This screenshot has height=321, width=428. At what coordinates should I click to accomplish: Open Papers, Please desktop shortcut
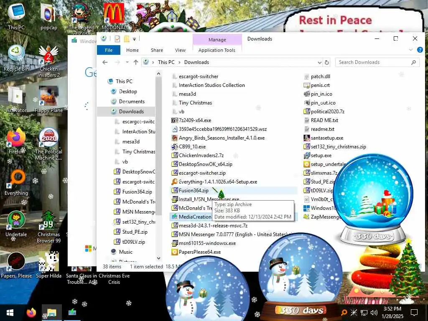[x=16, y=265]
